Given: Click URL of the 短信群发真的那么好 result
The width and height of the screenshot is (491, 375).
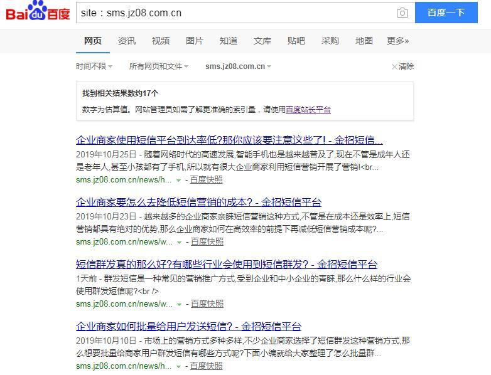Looking at the screenshot, I should 124,304.
